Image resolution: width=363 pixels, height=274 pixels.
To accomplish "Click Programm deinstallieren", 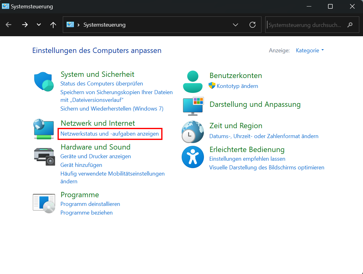I will (90, 204).
